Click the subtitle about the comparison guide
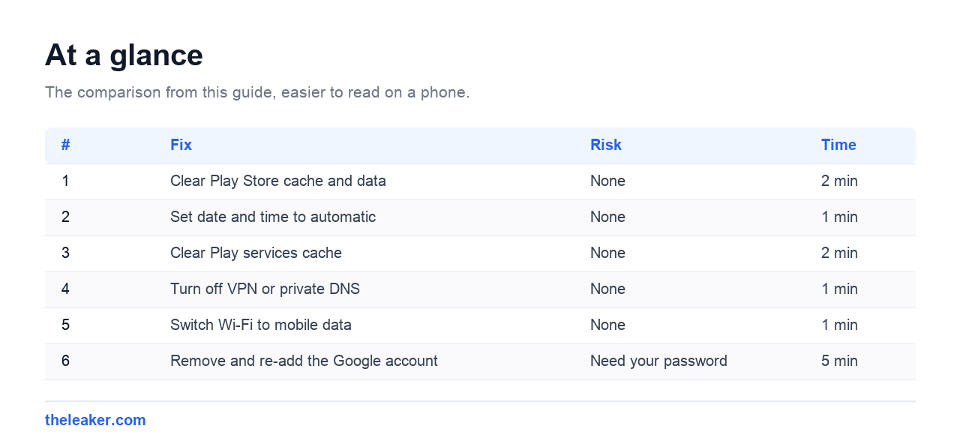960x447 pixels. click(257, 92)
